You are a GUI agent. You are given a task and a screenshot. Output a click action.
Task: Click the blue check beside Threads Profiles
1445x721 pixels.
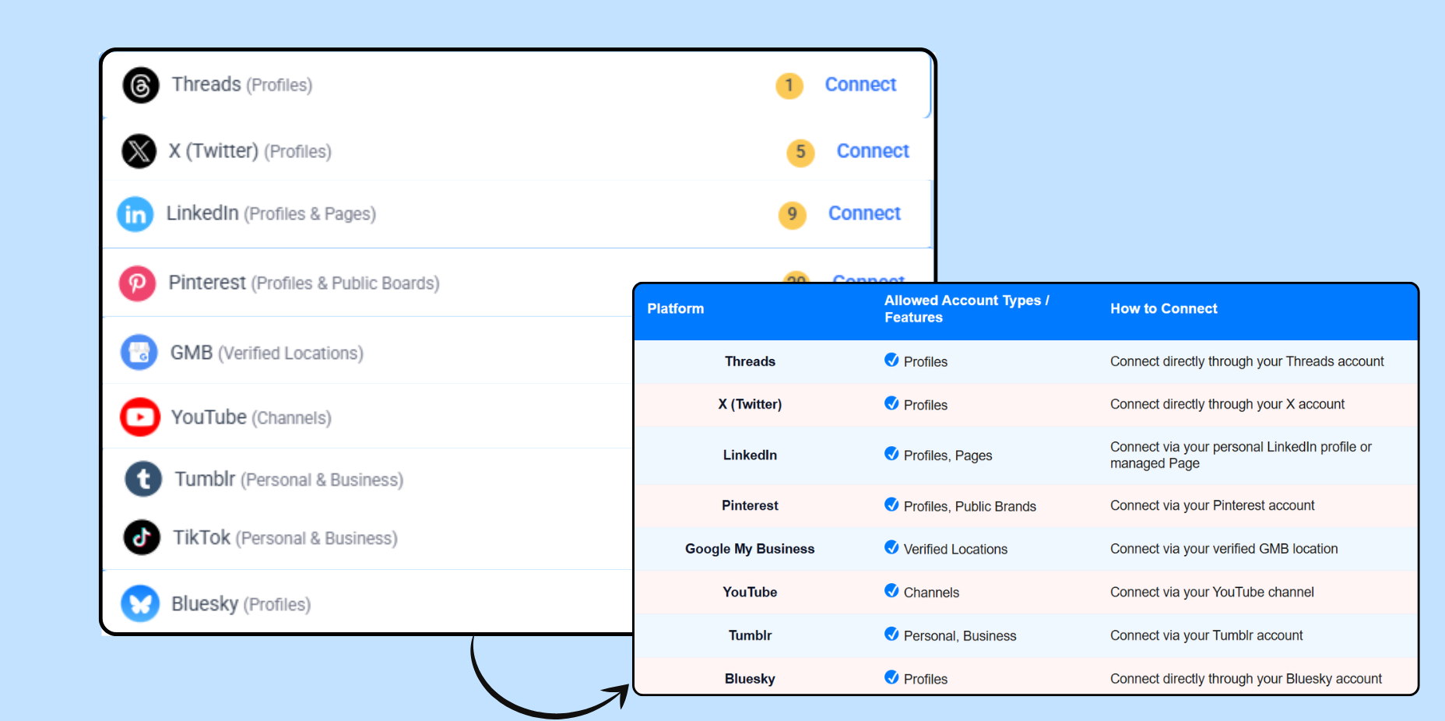tap(891, 360)
